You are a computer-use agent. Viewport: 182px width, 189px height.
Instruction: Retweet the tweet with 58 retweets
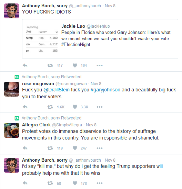50,183
